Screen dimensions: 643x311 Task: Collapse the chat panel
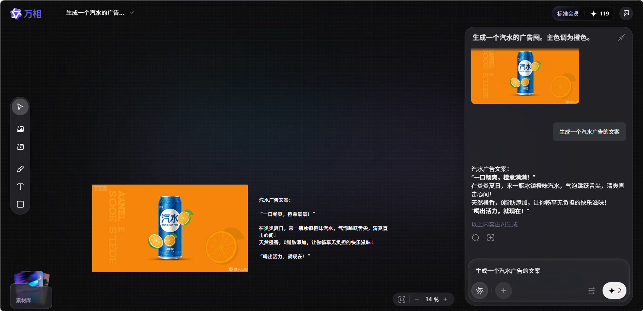tap(621, 38)
